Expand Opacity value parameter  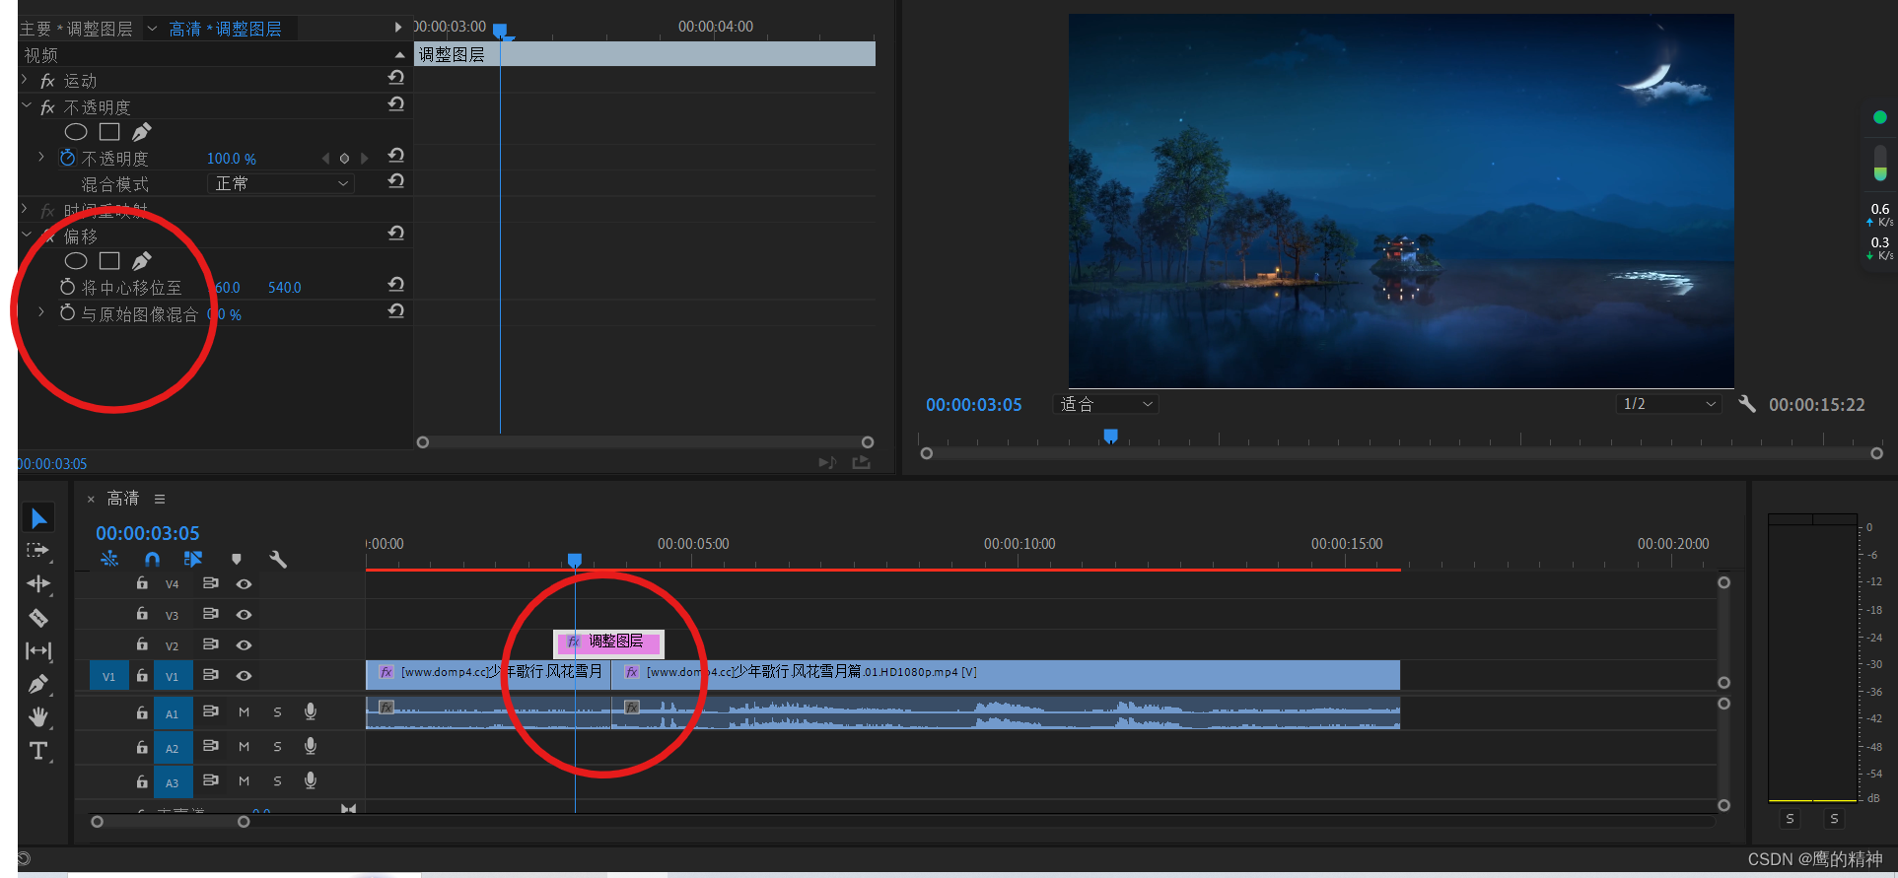41,157
